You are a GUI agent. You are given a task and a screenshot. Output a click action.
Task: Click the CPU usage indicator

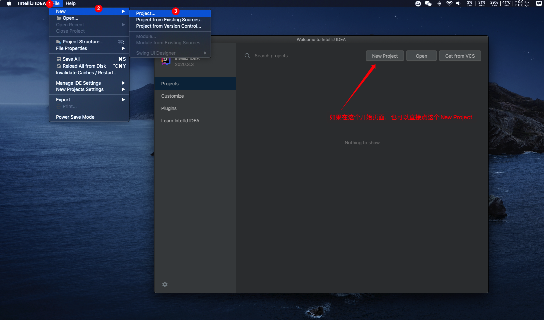click(x=470, y=3)
